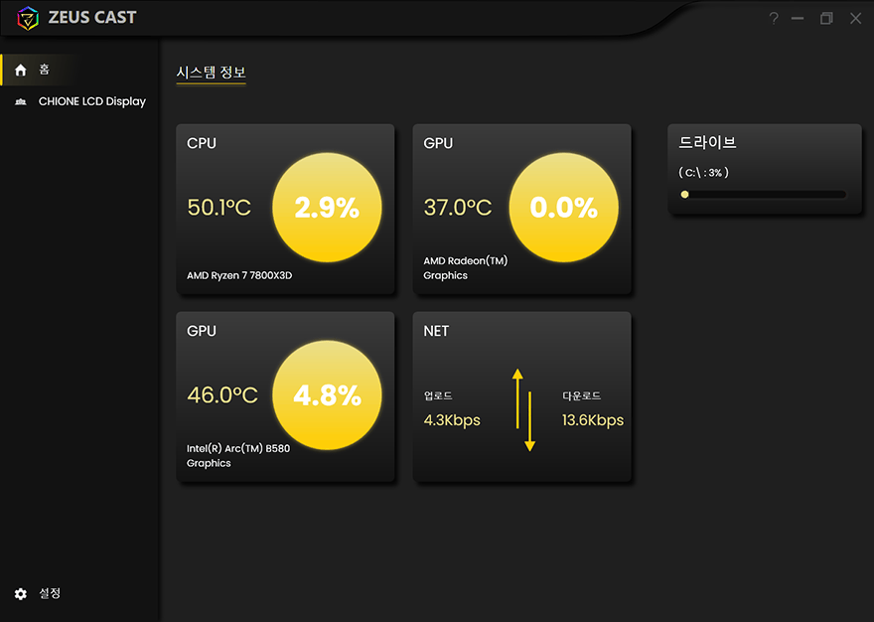Click the CPU temperature 50.1°C
The width and height of the screenshot is (874, 622).
click(x=219, y=208)
